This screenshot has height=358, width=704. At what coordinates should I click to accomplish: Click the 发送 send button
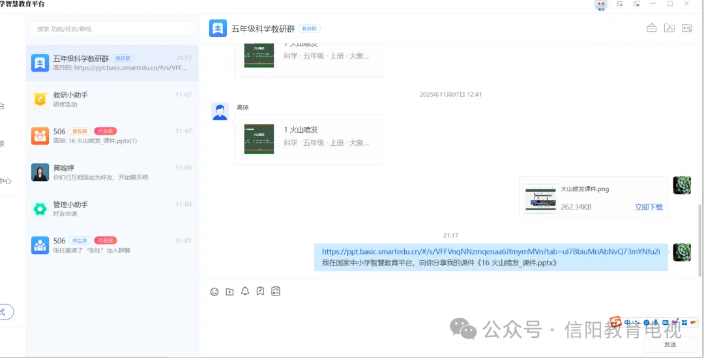click(670, 344)
